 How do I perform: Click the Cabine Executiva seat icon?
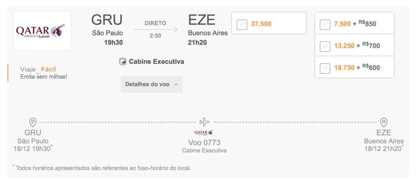click(x=122, y=62)
